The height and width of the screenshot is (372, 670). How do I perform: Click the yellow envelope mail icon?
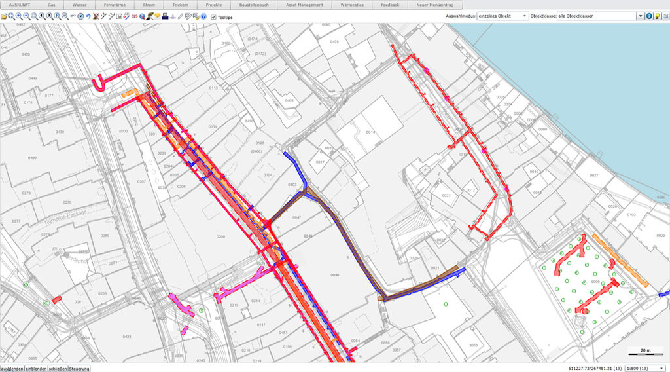point(157,16)
